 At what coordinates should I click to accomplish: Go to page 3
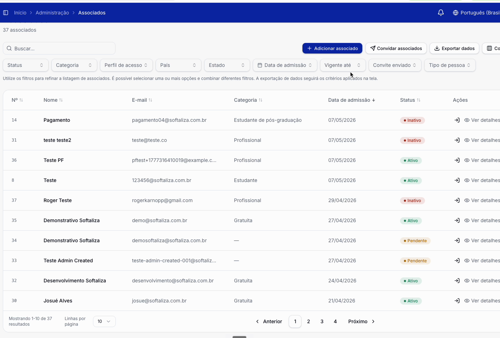pos(322,321)
